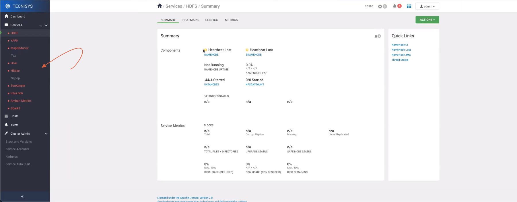Open the green ACTIONS dropdown
Viewport: 517px width, 202px height.
pyautogui.click(x=427, y=20)
